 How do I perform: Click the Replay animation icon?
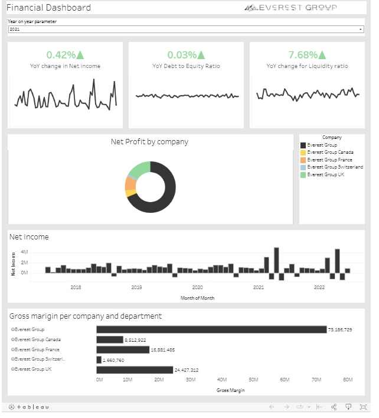click(300, 407)
